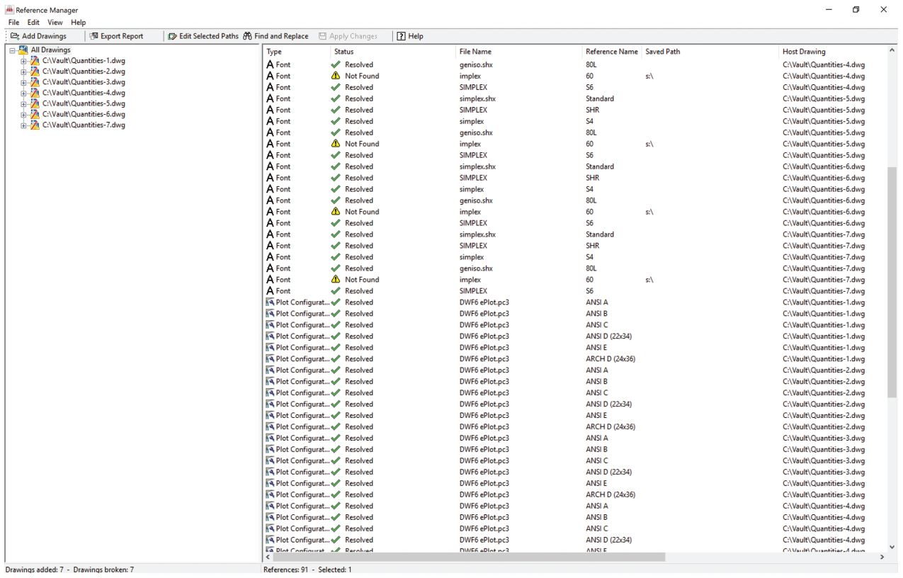Image resolution: width=903 pixels, height=578 pixels.
Task: Expand the Quantities-7.dwg tree node
Action: click(x=22, y=125)
